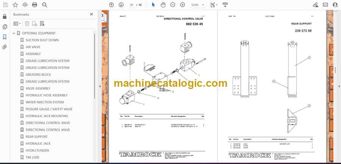The height and width of the screenshot is (164, 341).
Task: Collapse the left navigation pane arrow
Action: pyautogui.click(x=100, y=86)
